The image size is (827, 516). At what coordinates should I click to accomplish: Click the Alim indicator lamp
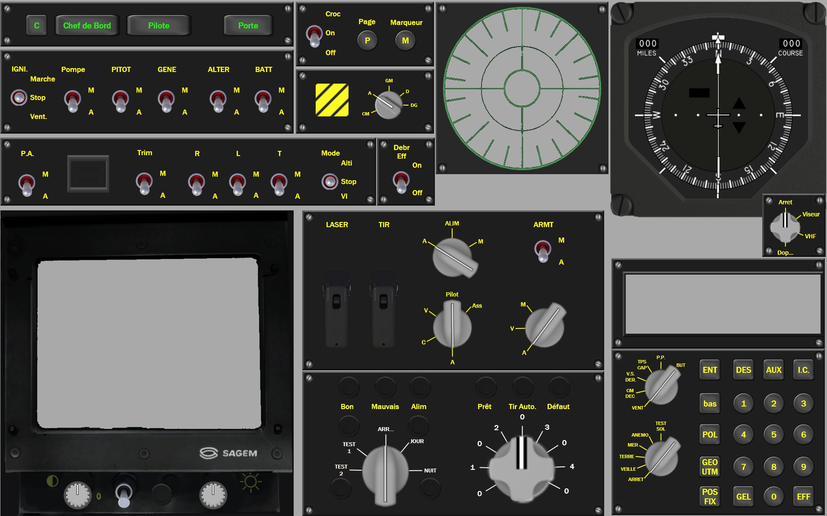click(x=420, y=387)
